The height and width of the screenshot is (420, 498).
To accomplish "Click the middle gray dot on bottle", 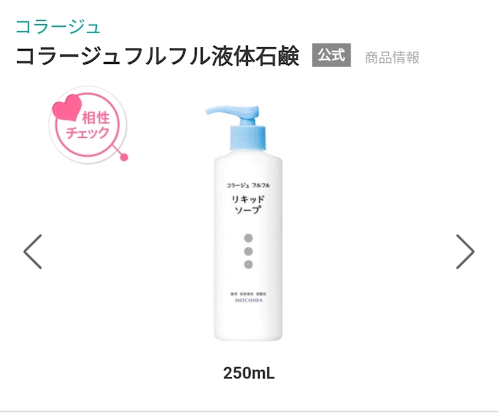I will (248, 251).
